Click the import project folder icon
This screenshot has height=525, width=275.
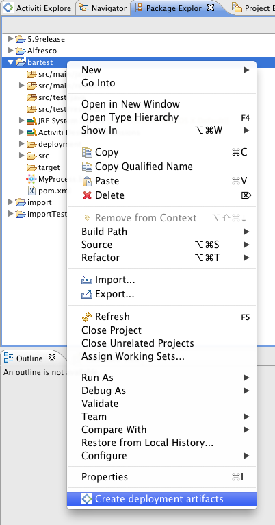pos(21,202)
